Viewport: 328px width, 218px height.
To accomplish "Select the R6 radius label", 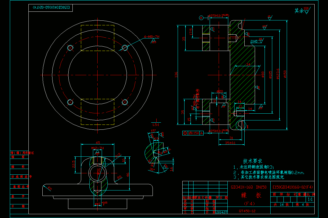I will 119,177.
